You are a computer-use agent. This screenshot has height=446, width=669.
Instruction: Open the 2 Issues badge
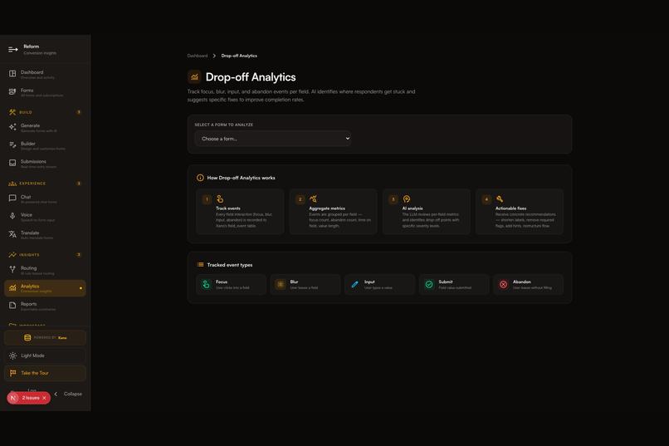pos(30,398)
